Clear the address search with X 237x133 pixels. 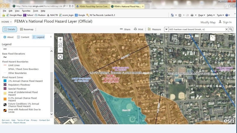[x=226, y=29]
